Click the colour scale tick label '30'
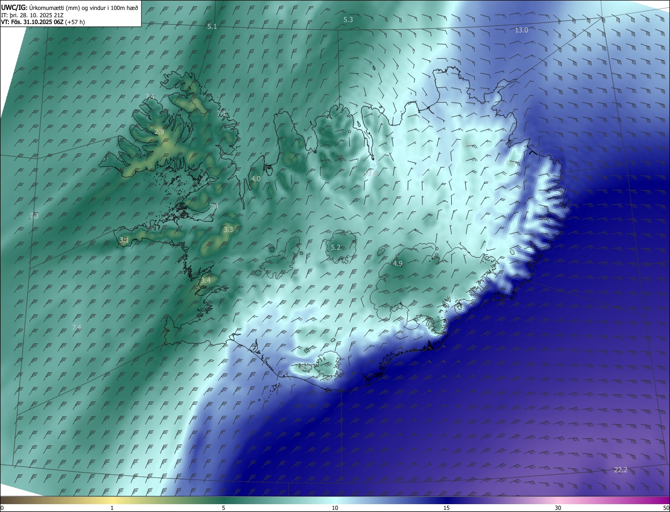Viewport: 670px width, 512px height. [x=558, y=508]
